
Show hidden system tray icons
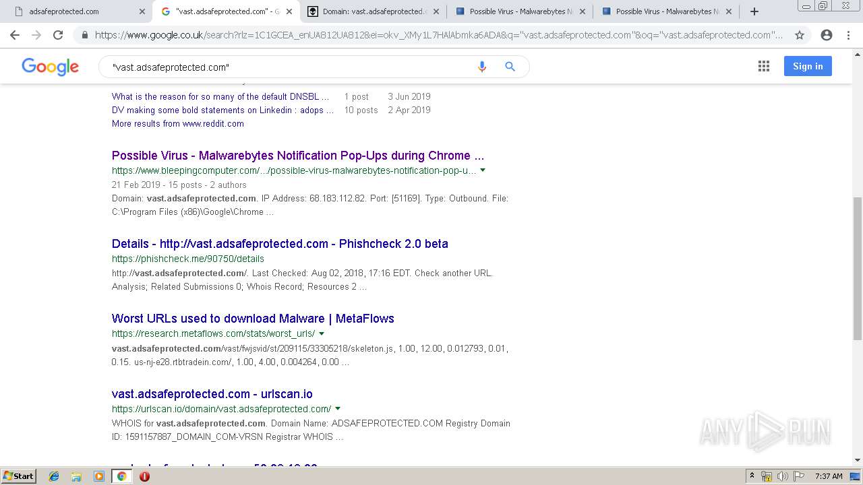tap(752, 476)
